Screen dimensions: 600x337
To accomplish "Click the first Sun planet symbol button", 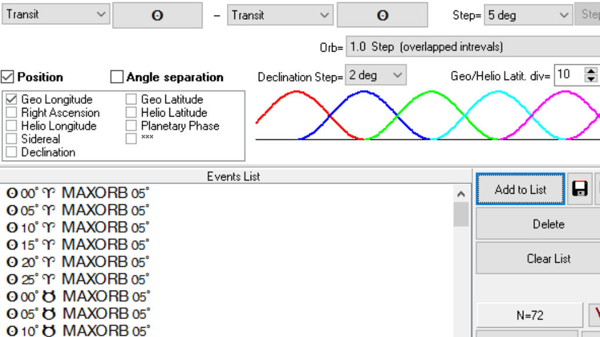I will (157, 16).
